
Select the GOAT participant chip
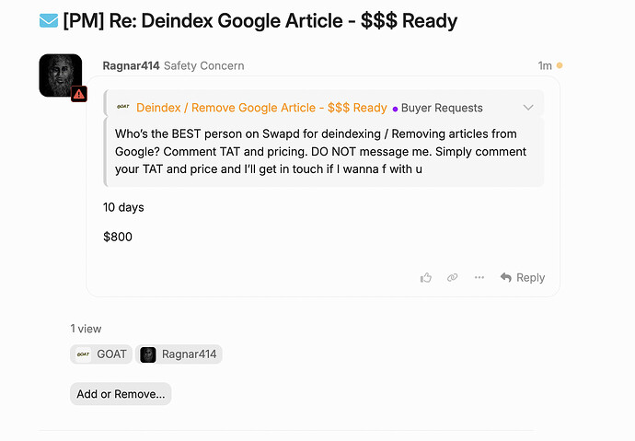tap(100, 354)
